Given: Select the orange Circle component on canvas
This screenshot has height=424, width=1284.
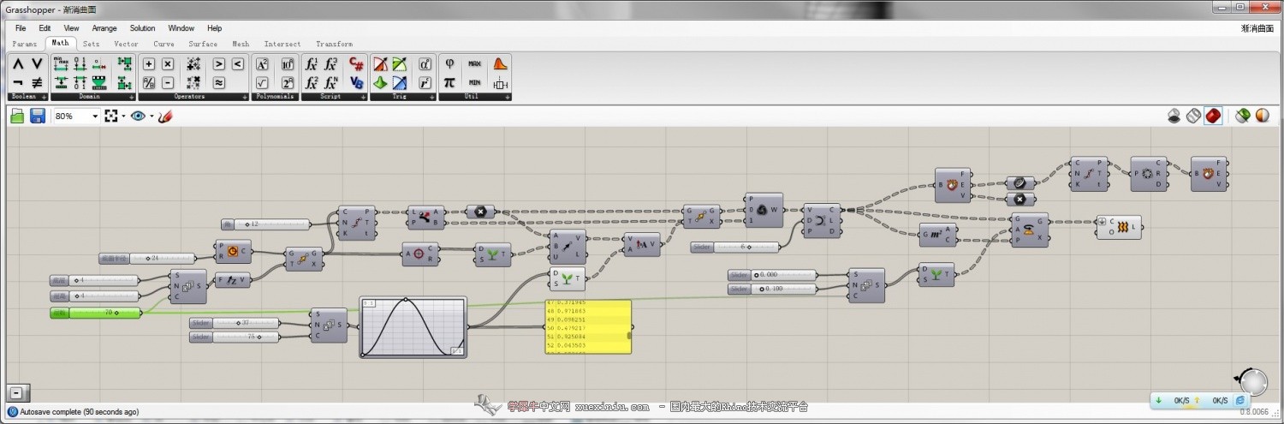Looking at the screenshot, I should tap(233, 252).
